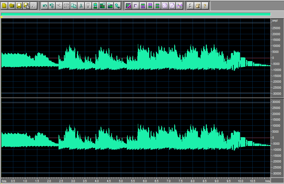Screen dimensions: 284x184
Task: Click the 5.0 mark on time ruler
Action: coord(121,181)
